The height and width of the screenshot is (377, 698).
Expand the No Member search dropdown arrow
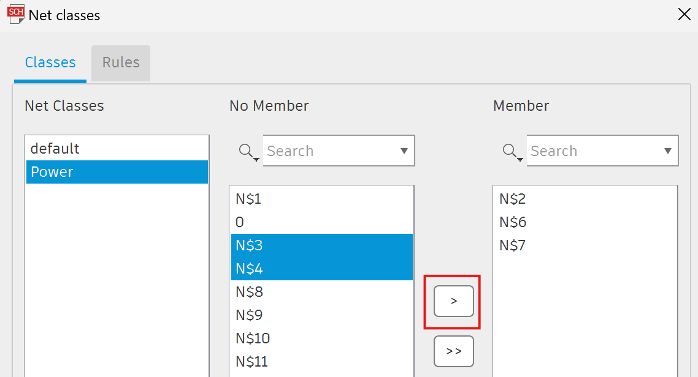point(404,151)
